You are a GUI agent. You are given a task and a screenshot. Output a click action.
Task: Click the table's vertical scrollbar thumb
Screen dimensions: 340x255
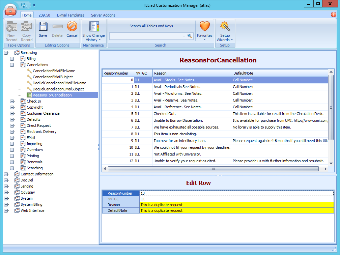point(331,107)
